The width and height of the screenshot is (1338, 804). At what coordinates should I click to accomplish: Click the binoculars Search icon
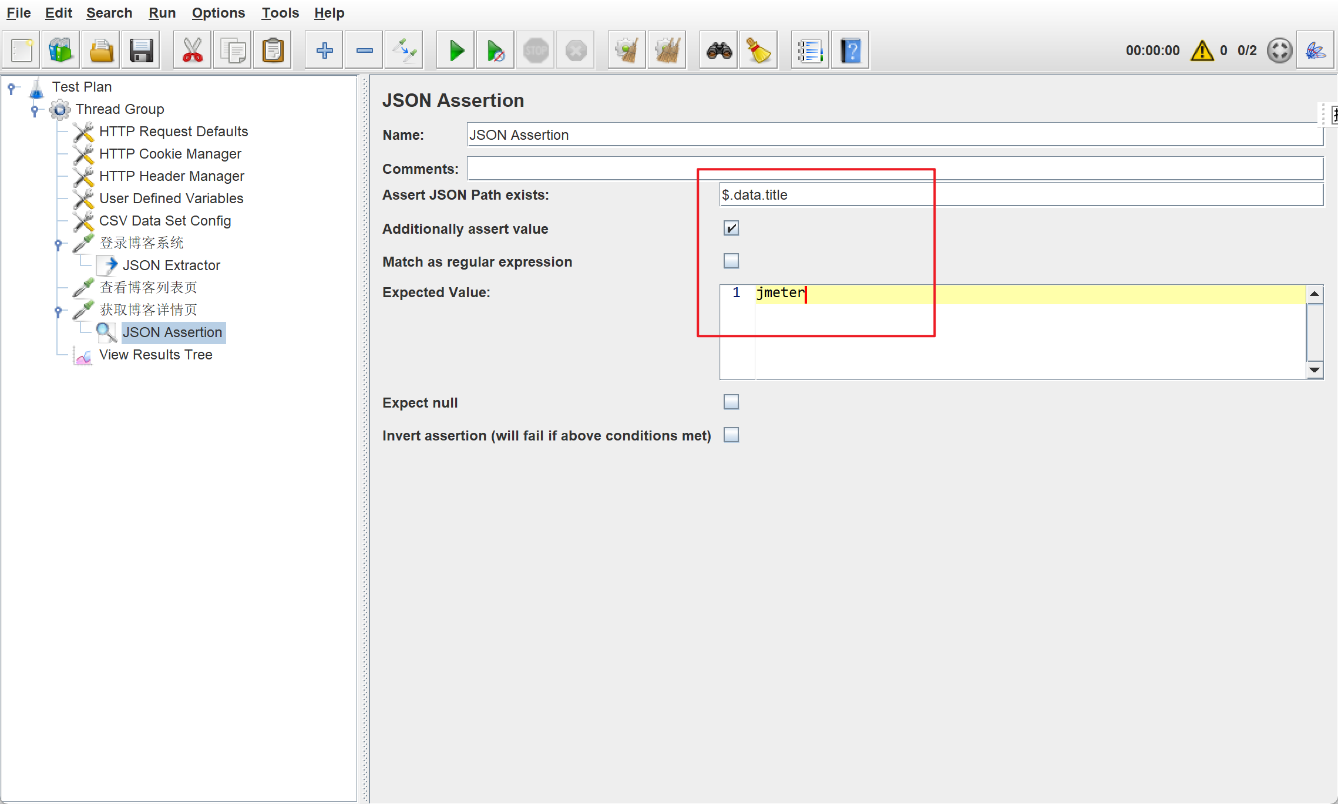[719, 51]
